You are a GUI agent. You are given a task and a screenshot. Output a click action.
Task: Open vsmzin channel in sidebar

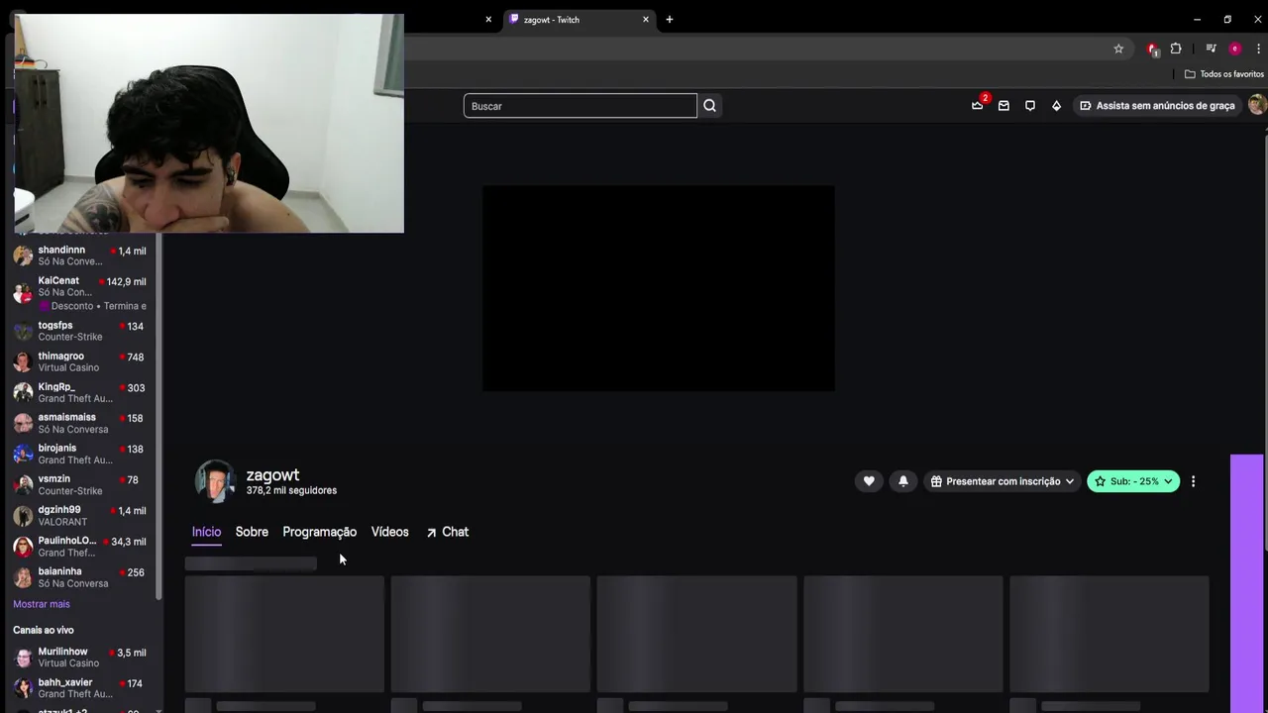pyautogui.click(x=79, y=484)
